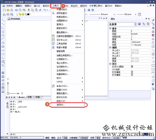Toggle 对象捕捉 object snap in status bar

(73, 138)
